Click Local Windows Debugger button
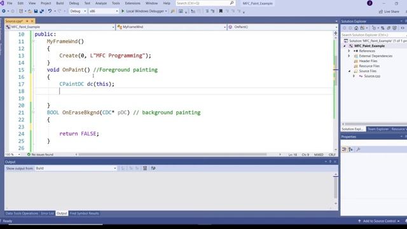Viewport: 407px width, 229px height. click(144, 11)
